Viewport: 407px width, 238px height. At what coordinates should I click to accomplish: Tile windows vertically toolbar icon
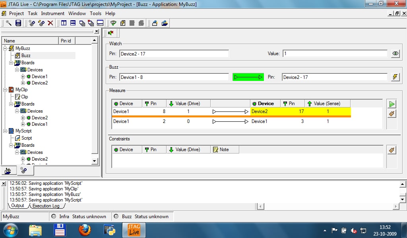(x=64, y=23)
